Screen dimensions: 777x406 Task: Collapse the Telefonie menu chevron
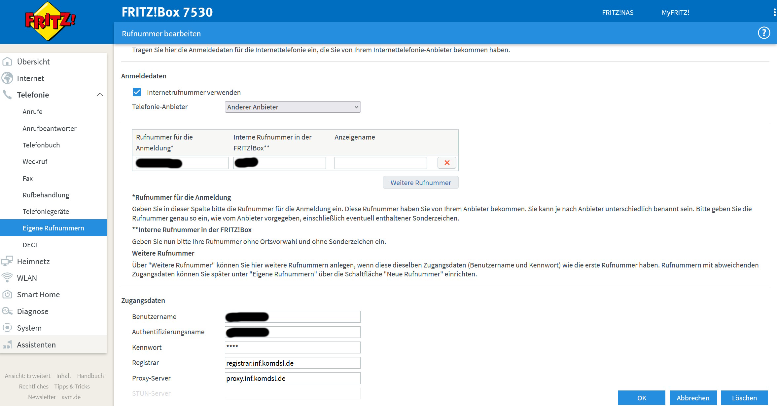(x=100, y=95)
